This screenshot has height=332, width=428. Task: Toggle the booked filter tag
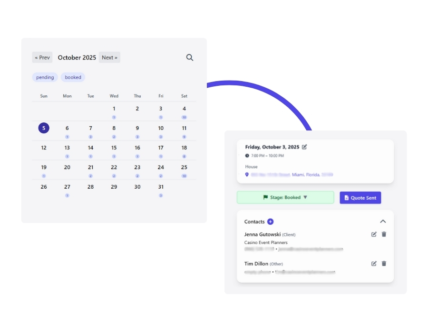click(73, 77)
